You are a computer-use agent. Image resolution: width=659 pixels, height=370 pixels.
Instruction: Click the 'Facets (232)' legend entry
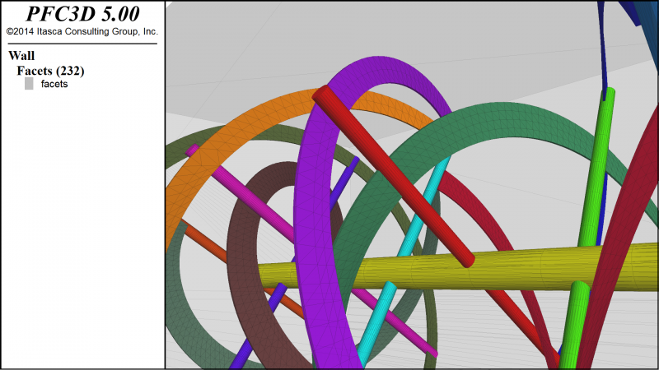(50, 71)
